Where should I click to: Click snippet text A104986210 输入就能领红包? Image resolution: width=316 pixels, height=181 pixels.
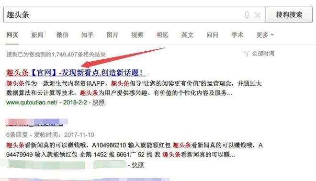[131, 145]
